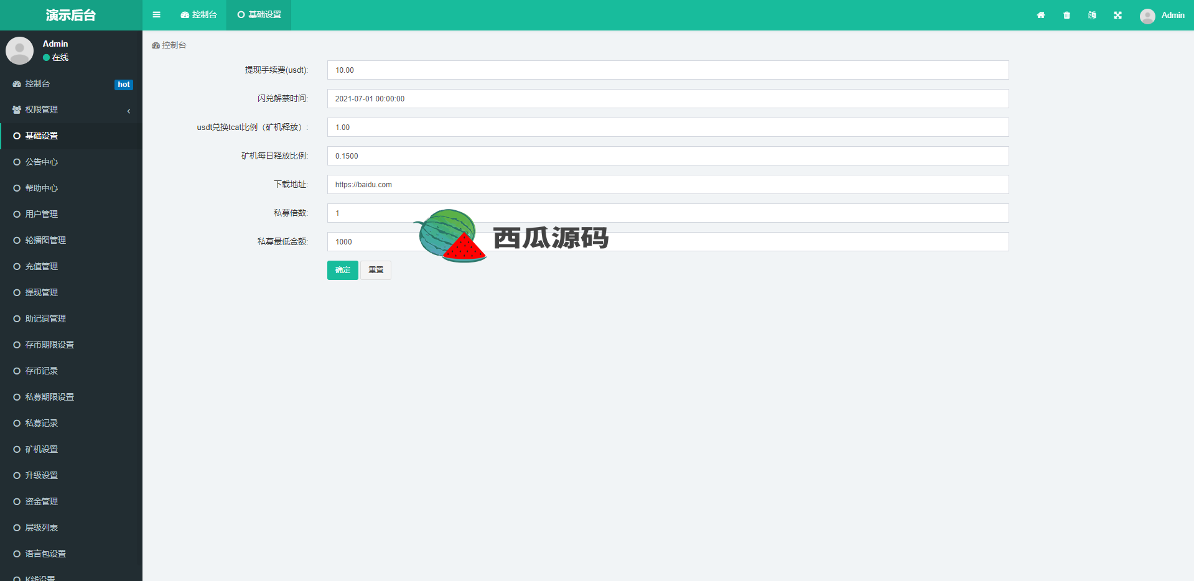Open 私募记录 menu item
This screenshot has width=1194, height=581.
point(71,423)
